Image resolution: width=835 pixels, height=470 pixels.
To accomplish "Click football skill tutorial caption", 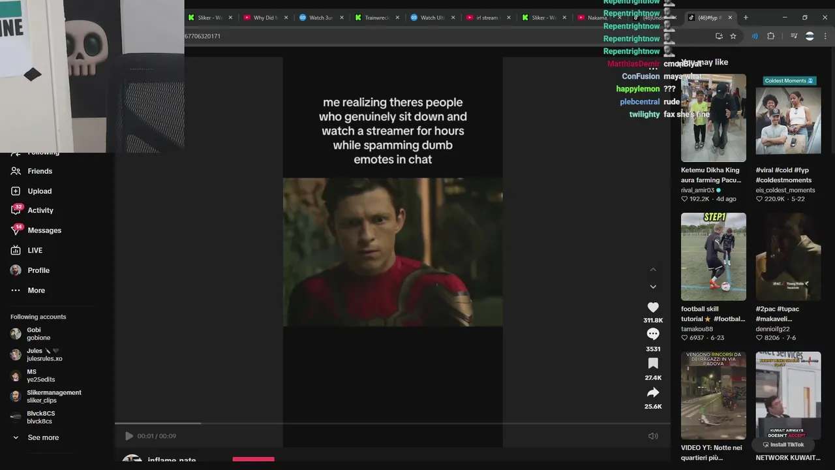I will 713,314.
